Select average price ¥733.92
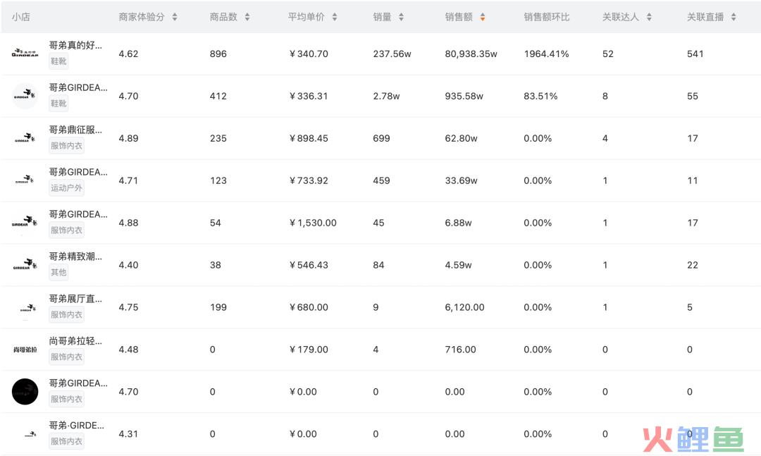The image size is (761, 456). click(x=309, y=180)
